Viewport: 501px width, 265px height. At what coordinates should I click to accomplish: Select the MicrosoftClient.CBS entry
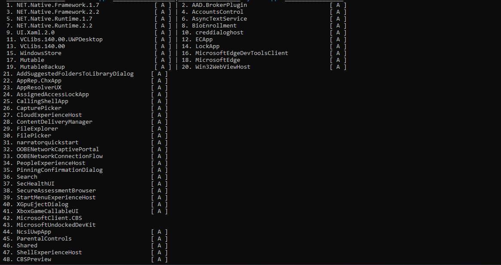click(49, 218)
